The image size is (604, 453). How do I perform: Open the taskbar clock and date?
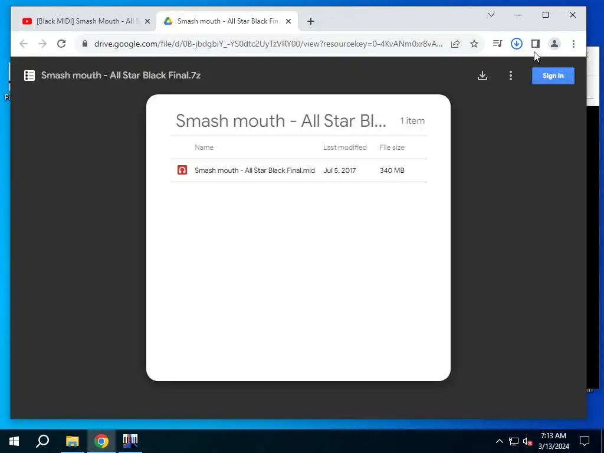coord(553,441)
